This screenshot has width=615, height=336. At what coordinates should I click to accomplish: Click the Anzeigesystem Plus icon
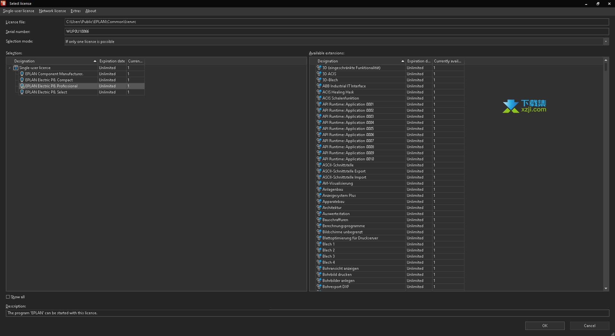coord(319,196)
